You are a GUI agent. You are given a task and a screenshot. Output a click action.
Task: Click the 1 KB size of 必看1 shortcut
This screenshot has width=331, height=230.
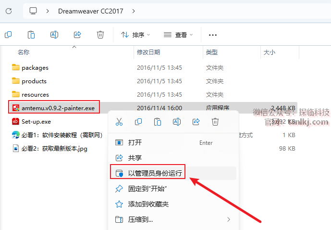[x=289, y=135]
